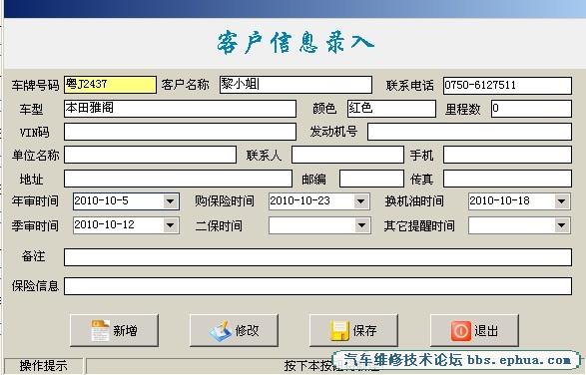
Task: Focus the 客户名称 text field
Action: pos(295,85)
